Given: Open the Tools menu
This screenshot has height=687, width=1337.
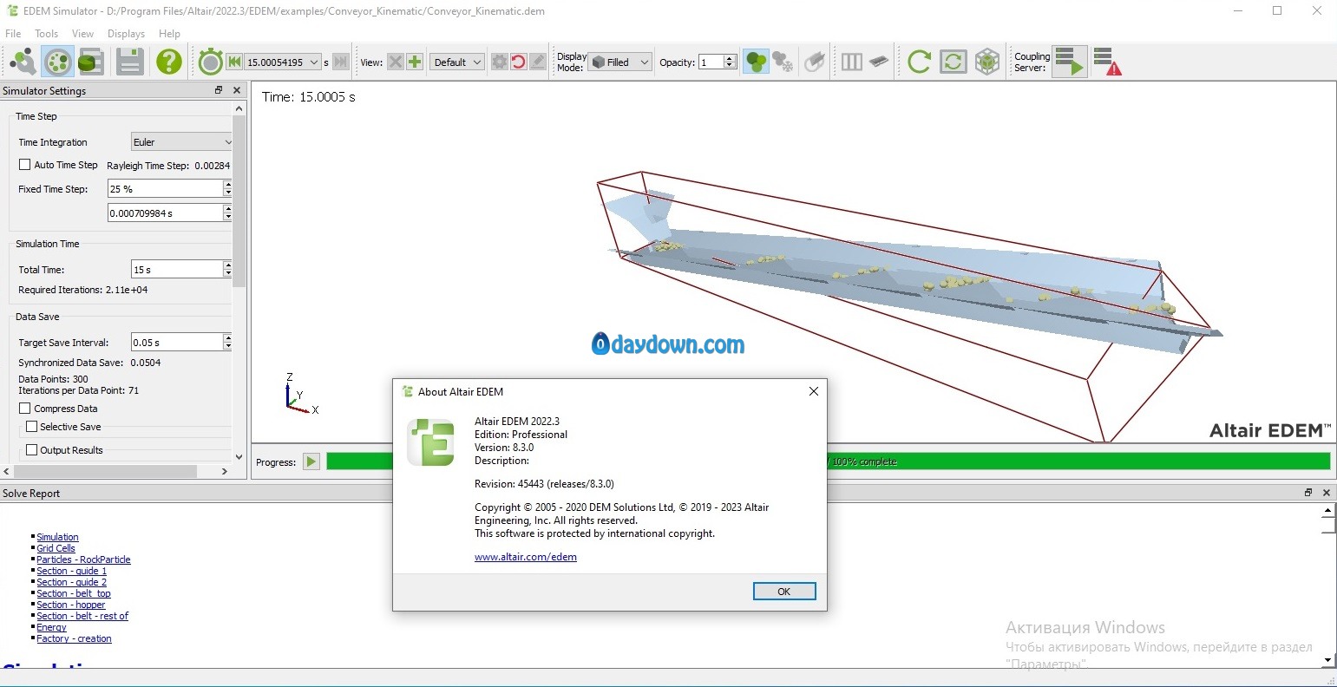Looking at the screenshot, I should coord(47,34).
